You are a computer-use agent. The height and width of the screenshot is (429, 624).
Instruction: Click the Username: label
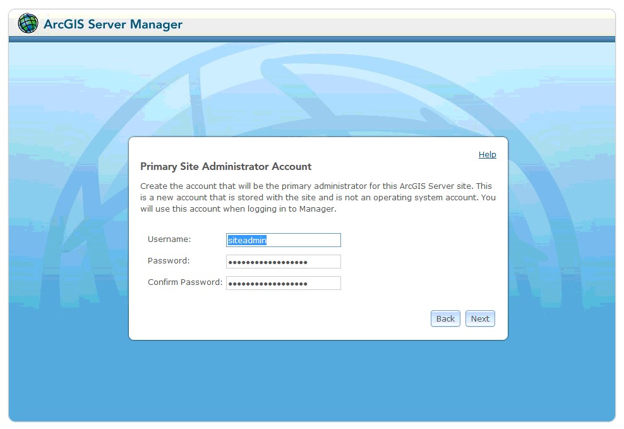[x=169, y=239]
